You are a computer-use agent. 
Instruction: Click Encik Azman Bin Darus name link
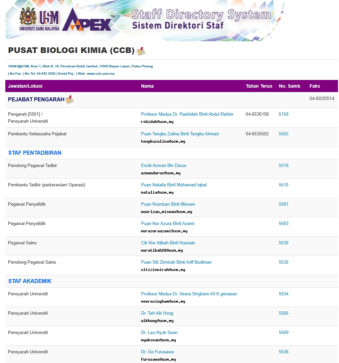coord(164,166)
